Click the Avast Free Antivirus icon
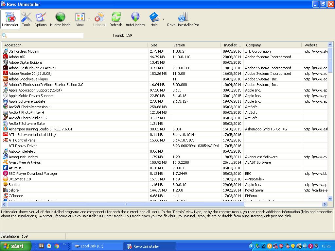 pyautogui.click(x=5, y=162)
